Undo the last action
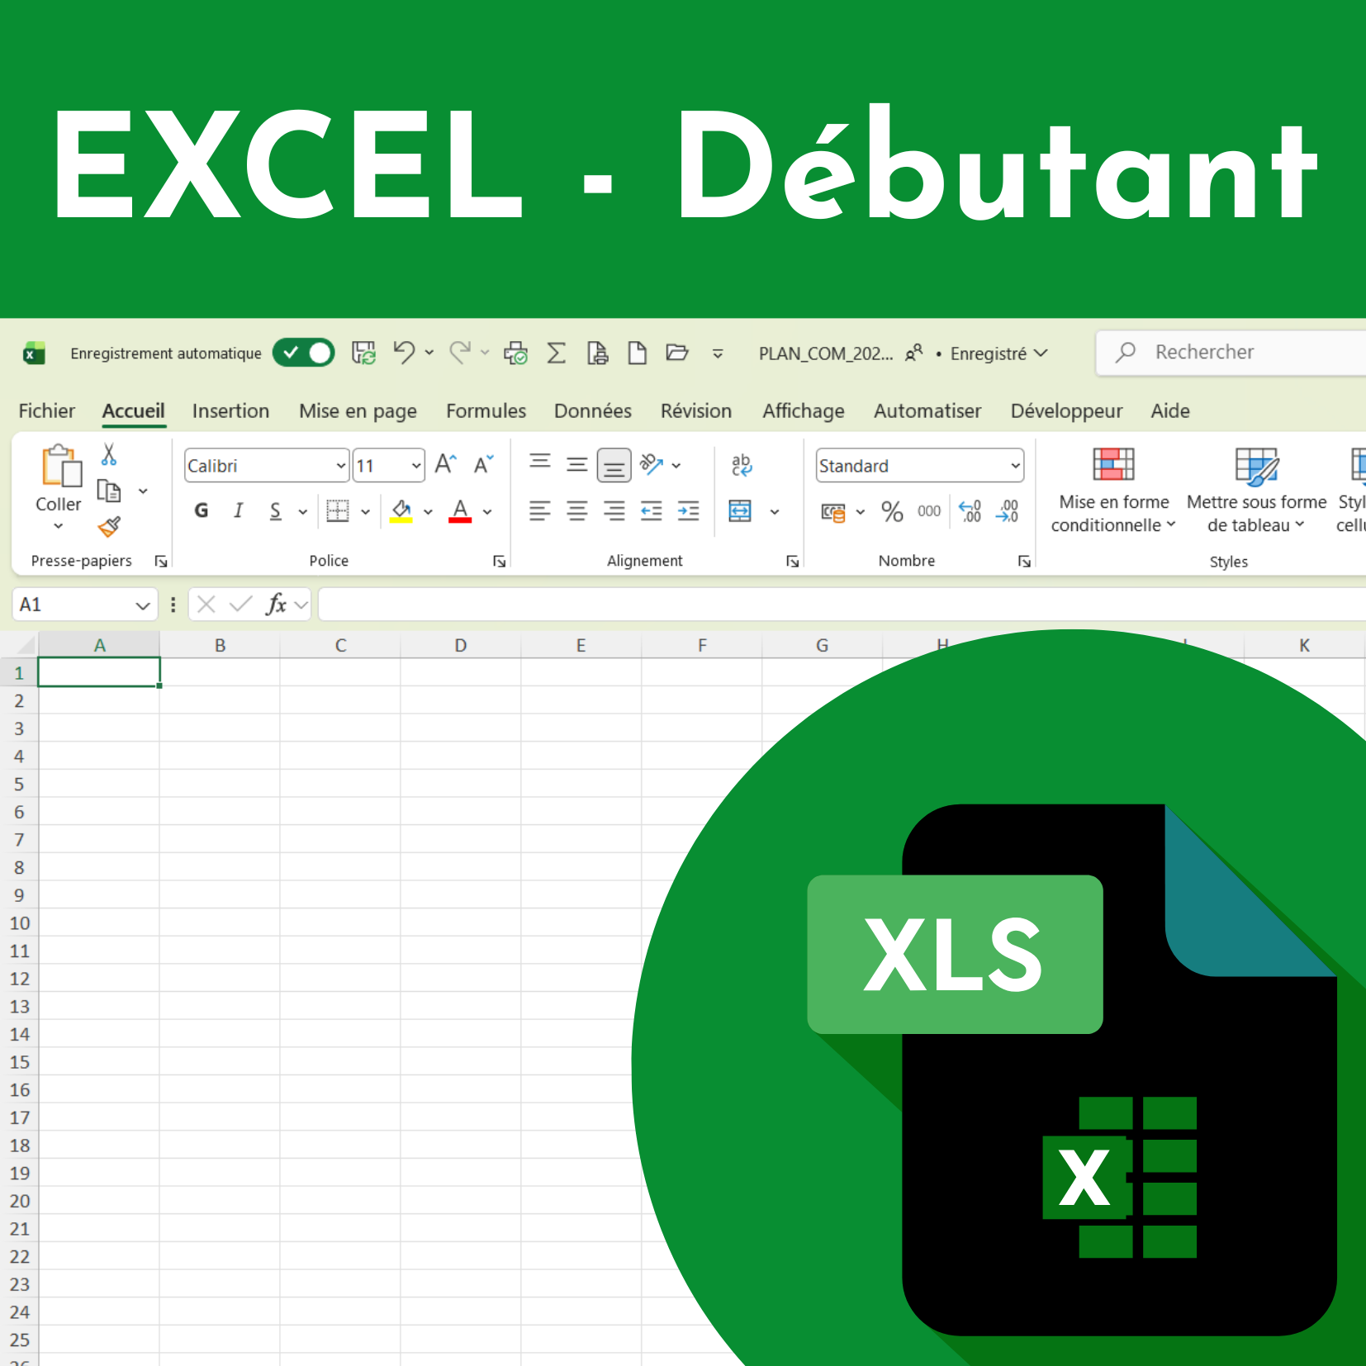Viewport: 1366px width, 1366px height. tap(404, 353)
